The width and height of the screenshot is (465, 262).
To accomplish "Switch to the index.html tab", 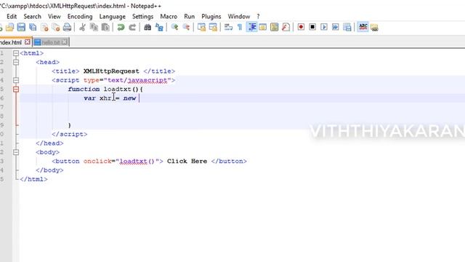I will [x=12, y=42].
